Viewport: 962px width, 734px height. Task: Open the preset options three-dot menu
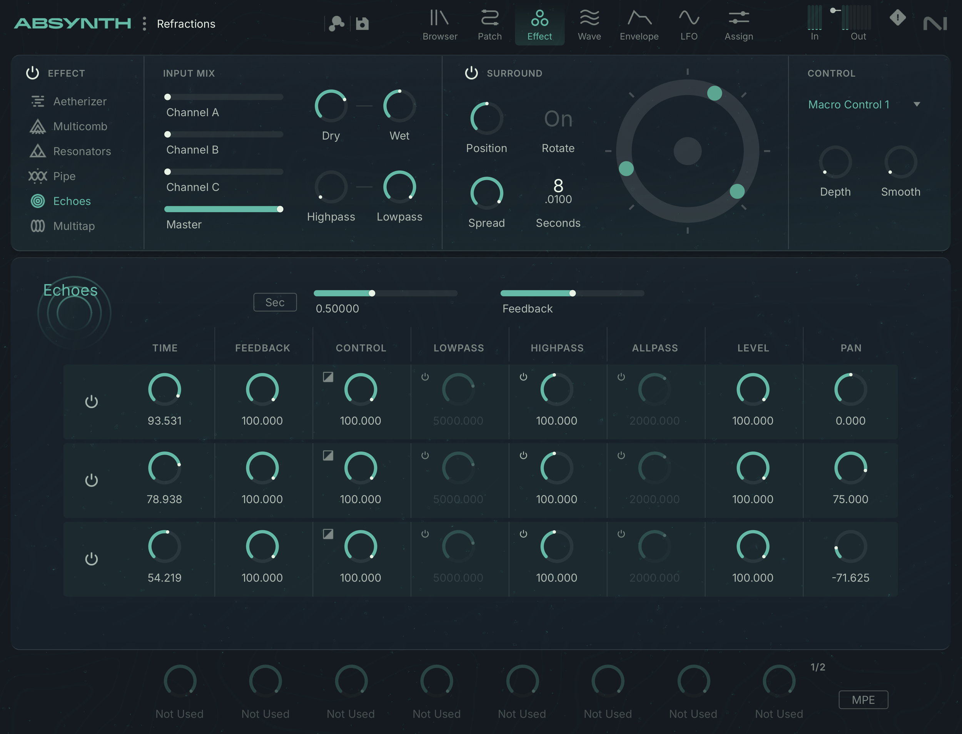click(144, 23)
